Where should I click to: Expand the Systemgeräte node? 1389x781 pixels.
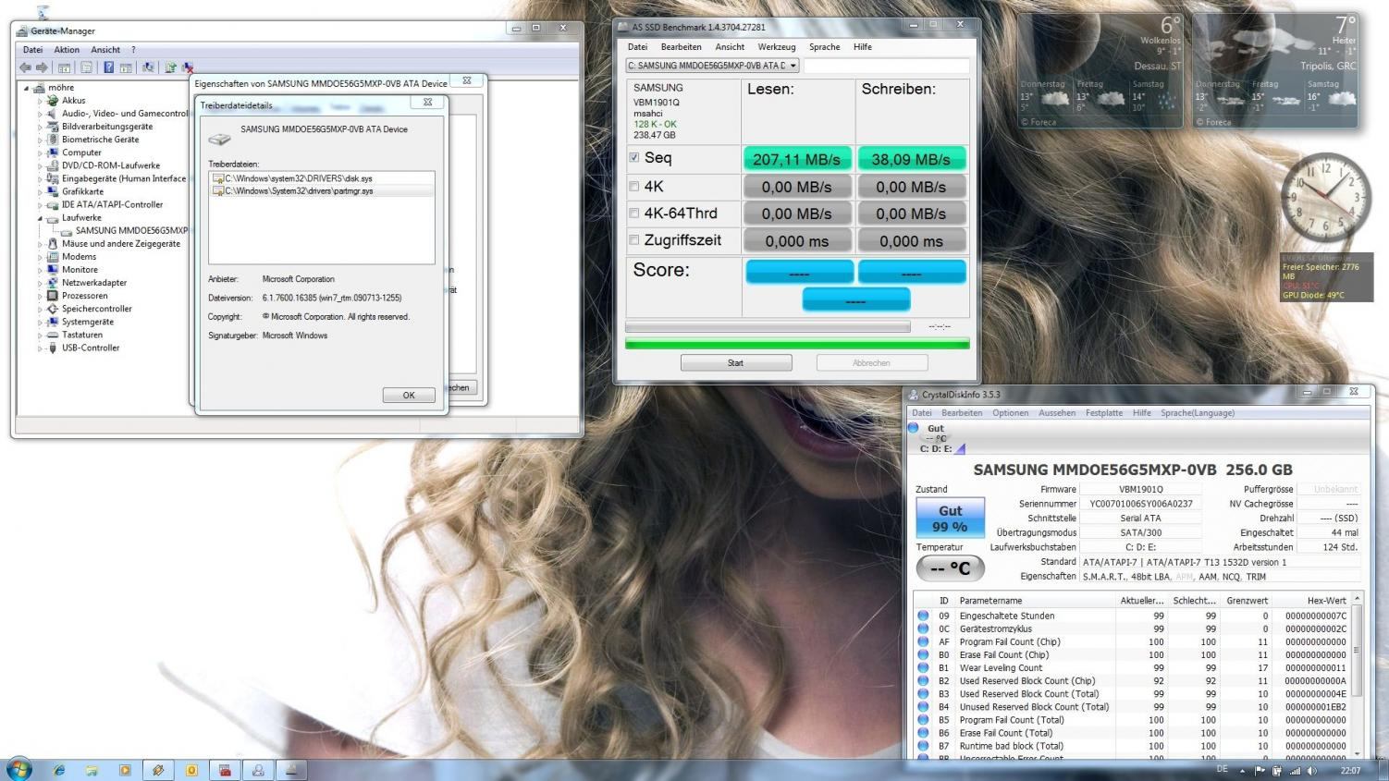point(40,322)
